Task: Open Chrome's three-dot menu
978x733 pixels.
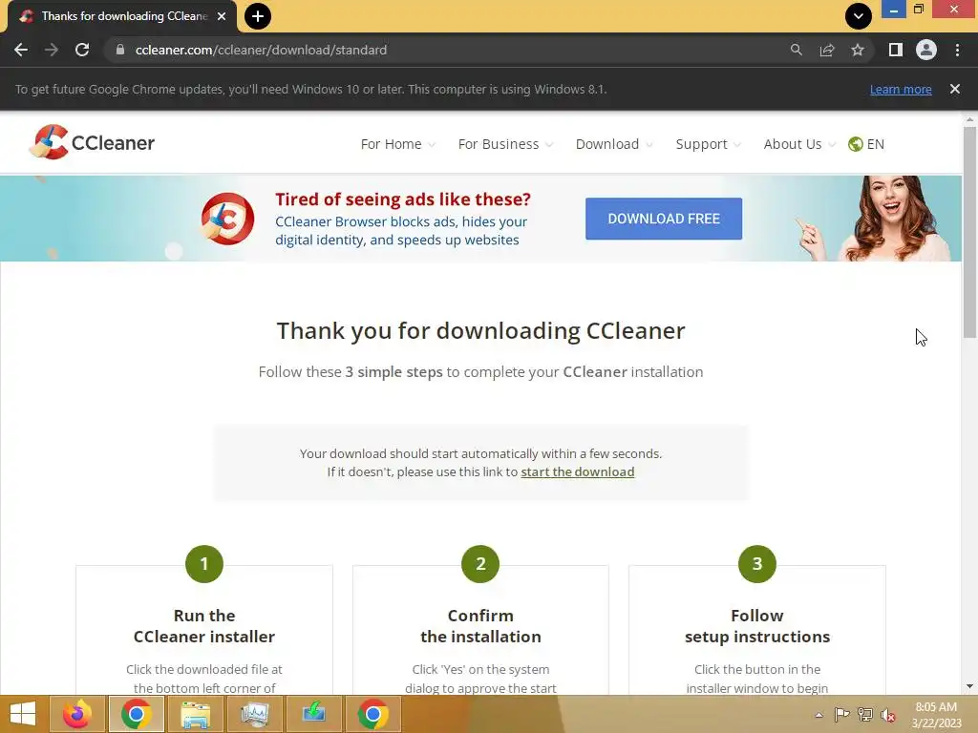Action: tap(957, 50)
